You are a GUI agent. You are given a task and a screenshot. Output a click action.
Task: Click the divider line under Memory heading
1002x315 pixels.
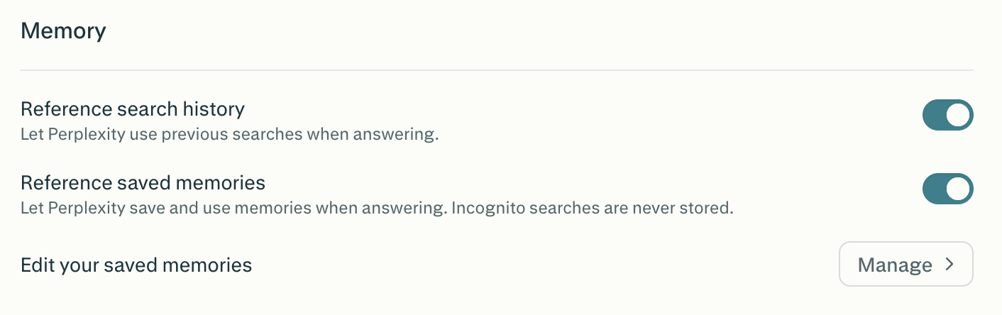(x=497, y=70)
